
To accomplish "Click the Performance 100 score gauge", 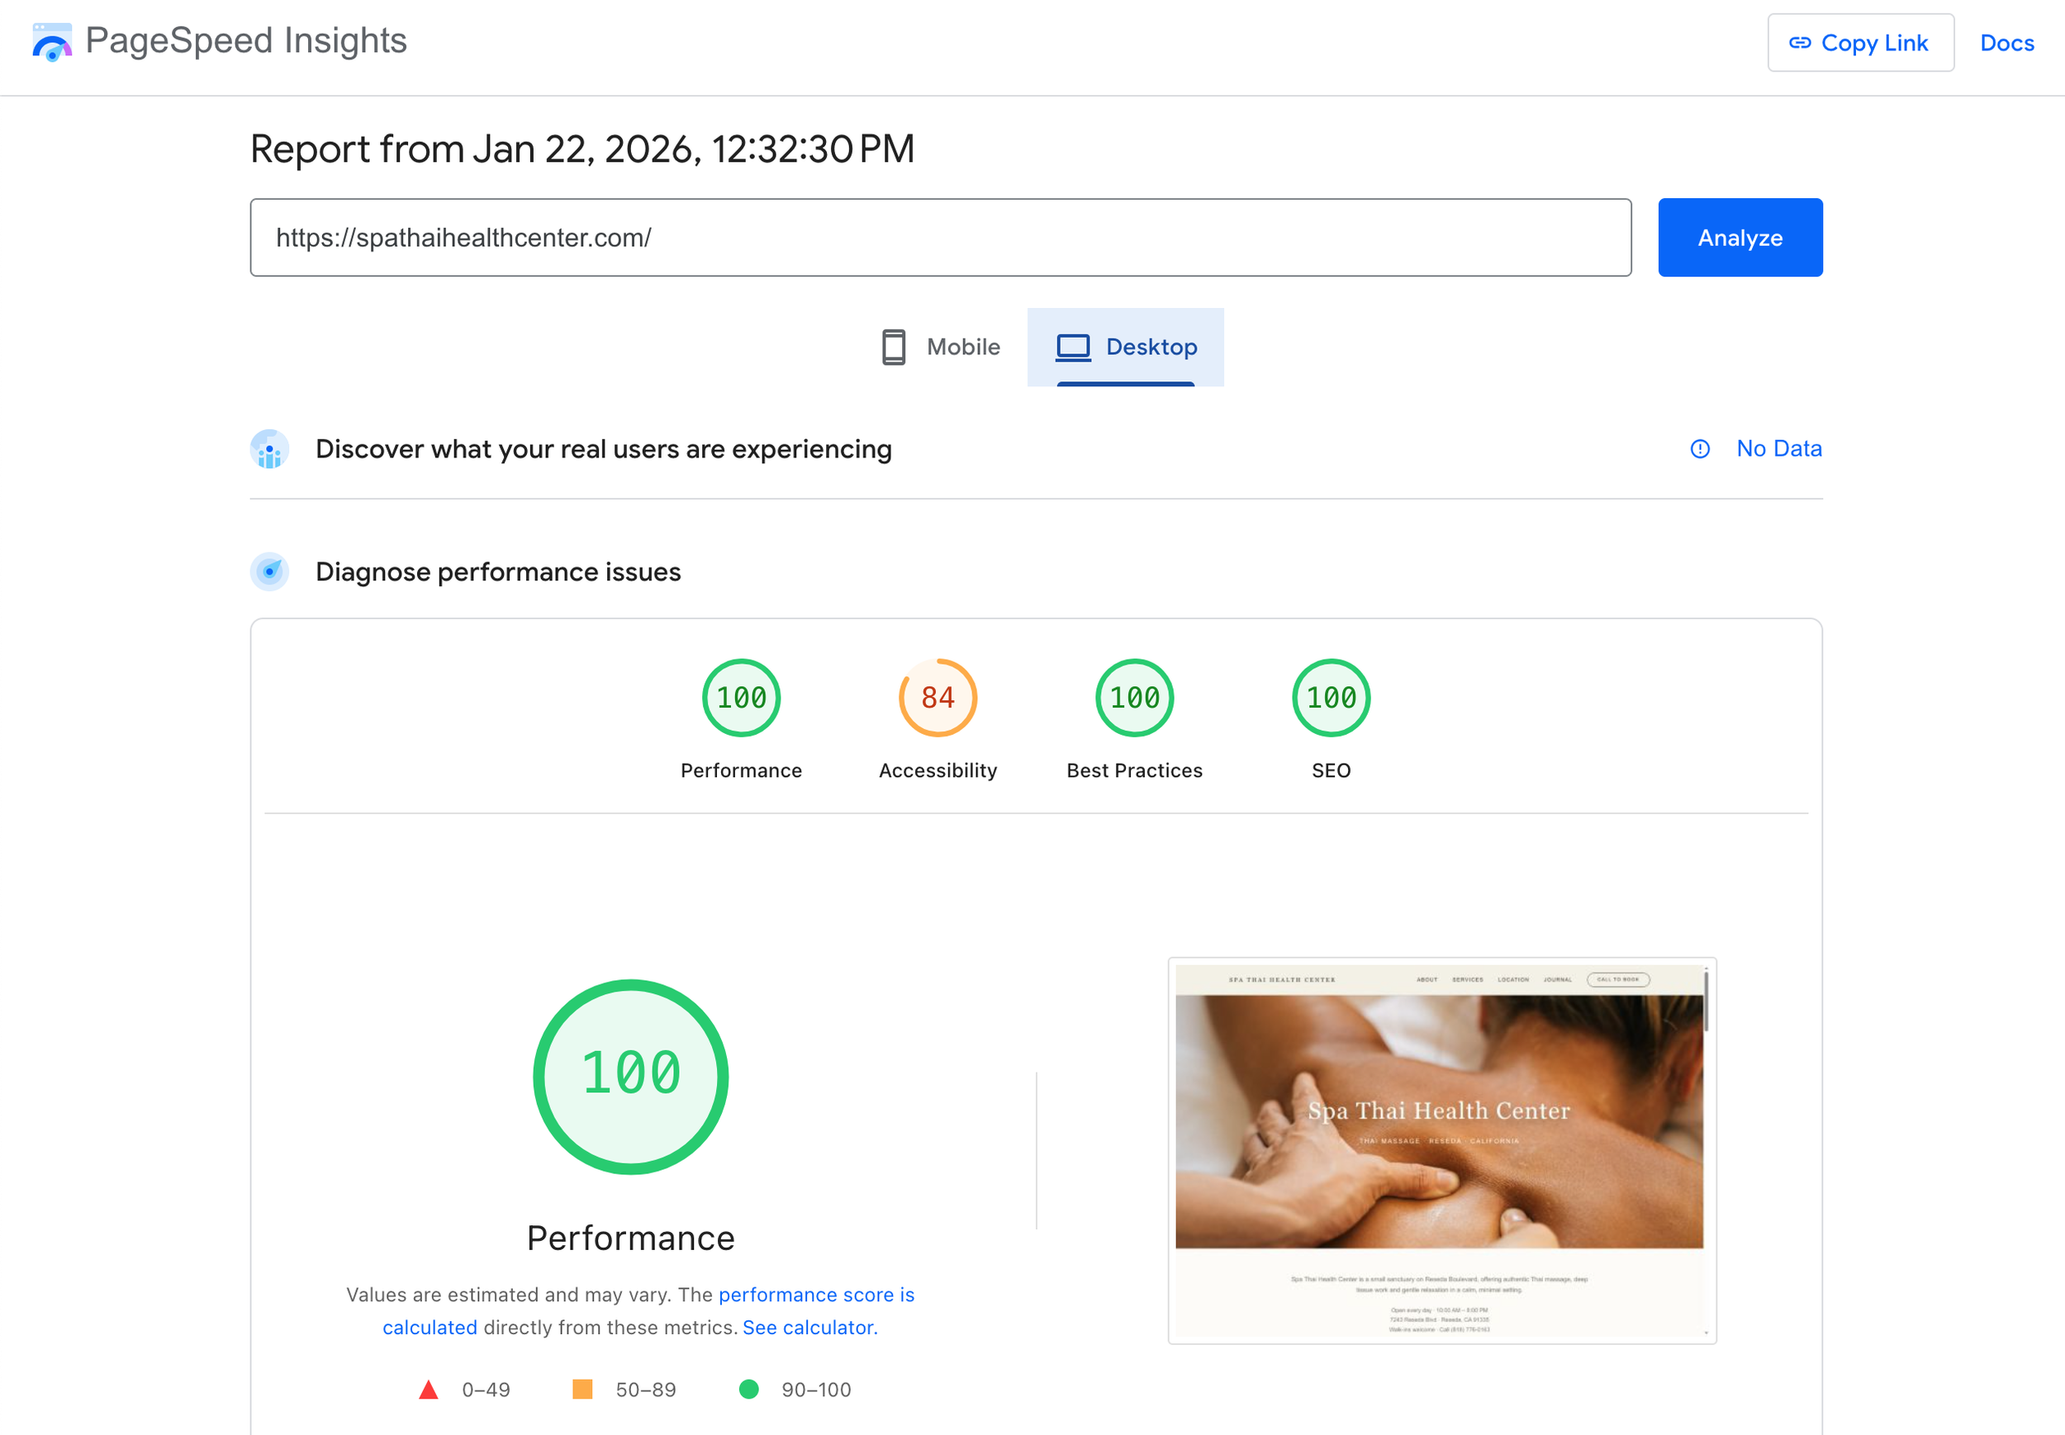I will pyautogui.click(x=740, y=698).
